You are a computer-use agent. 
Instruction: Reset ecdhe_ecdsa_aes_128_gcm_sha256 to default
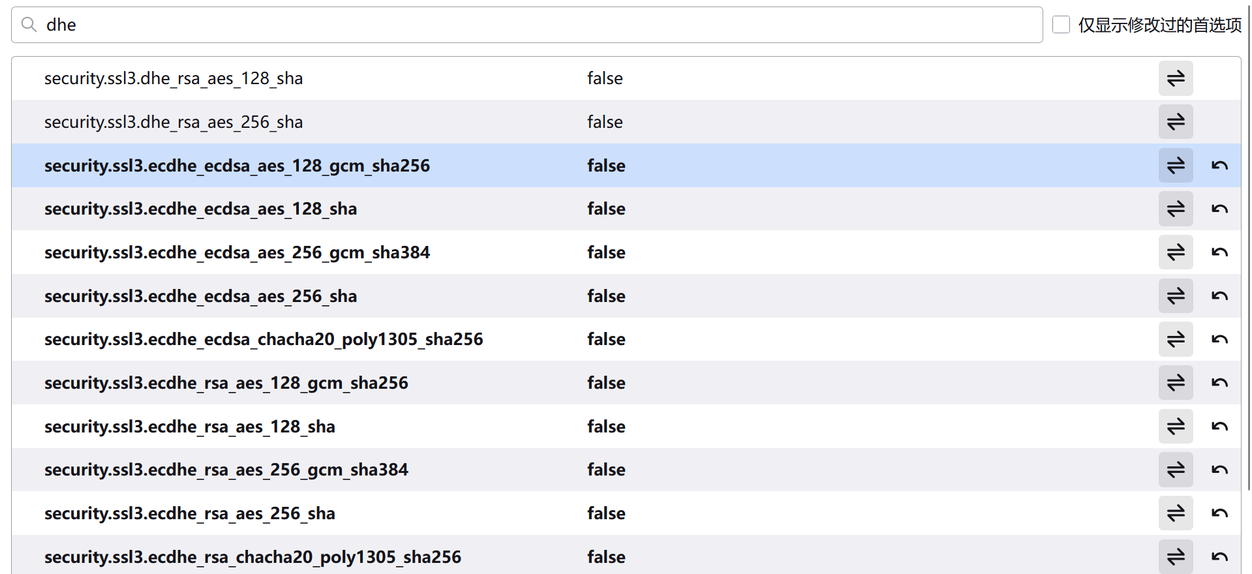click(x=1219, y=166)
